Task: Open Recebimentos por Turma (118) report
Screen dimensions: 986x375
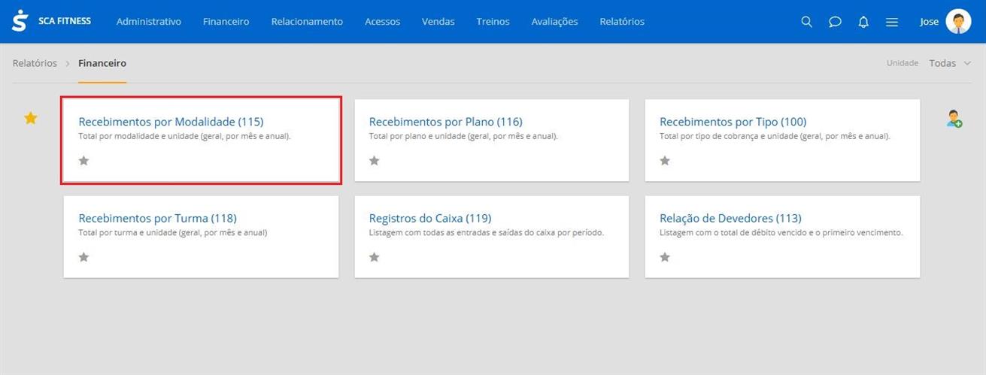Action: [158, 219]
